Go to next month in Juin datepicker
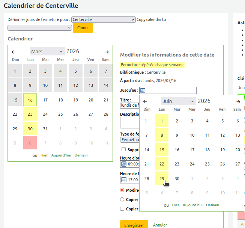 pos(238,102)
